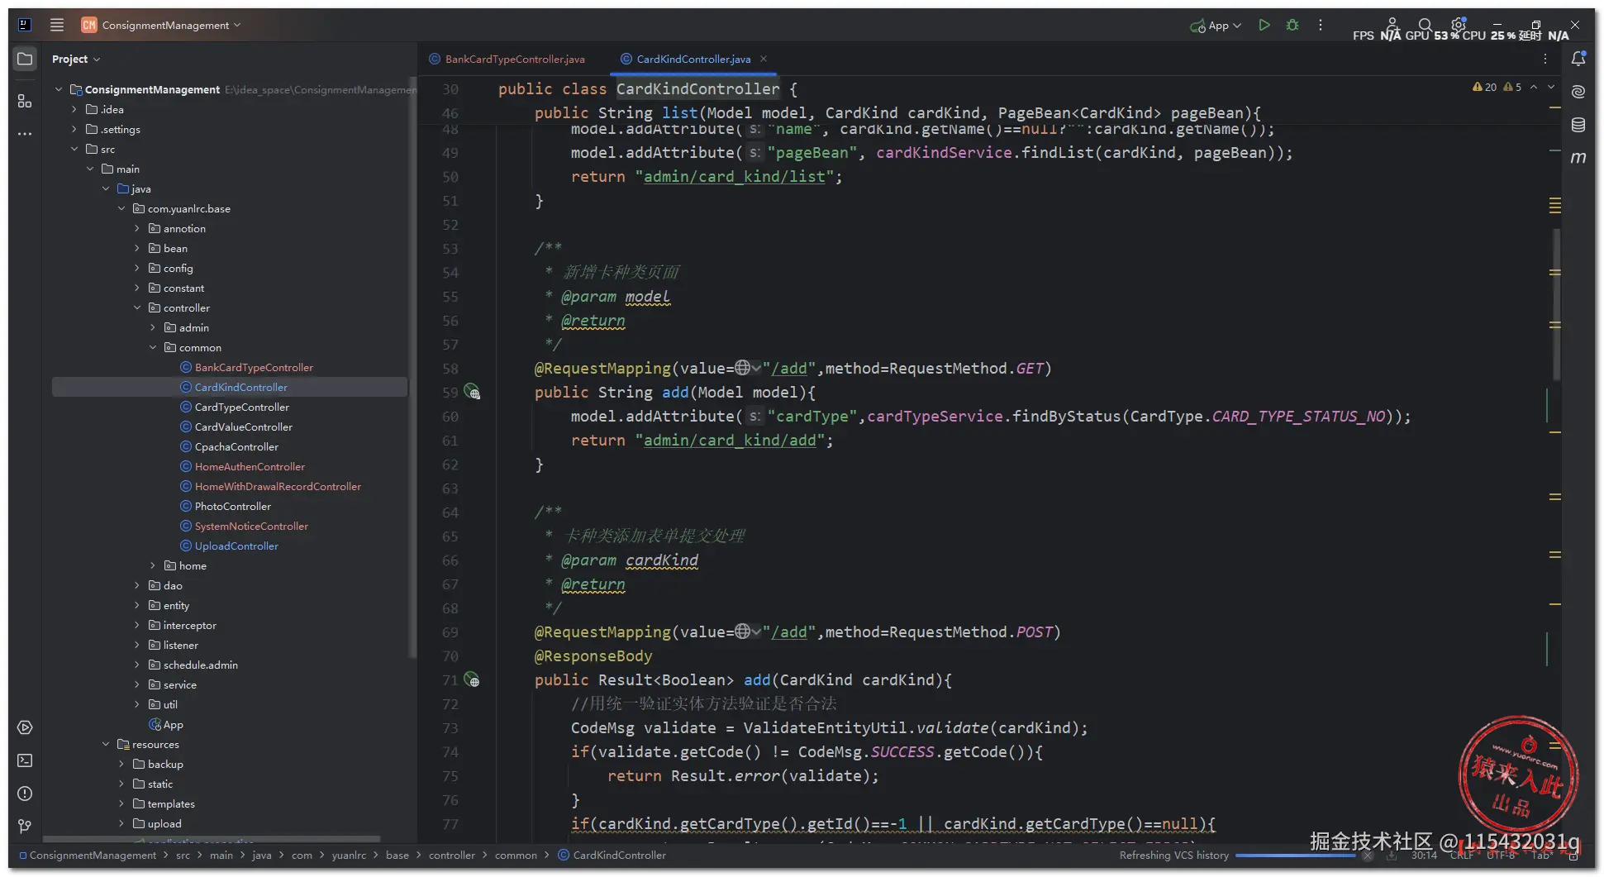Close the CardKindController.java tab
Image resolution: width=1604 pixels, height=877 pixels.
pos(764,59)
